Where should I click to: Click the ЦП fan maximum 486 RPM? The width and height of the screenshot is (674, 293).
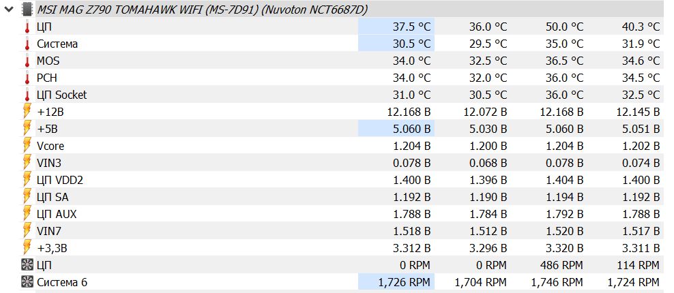pos(561,265)
